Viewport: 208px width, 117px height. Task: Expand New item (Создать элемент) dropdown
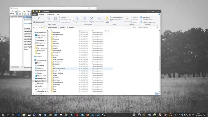click(116, 17)
